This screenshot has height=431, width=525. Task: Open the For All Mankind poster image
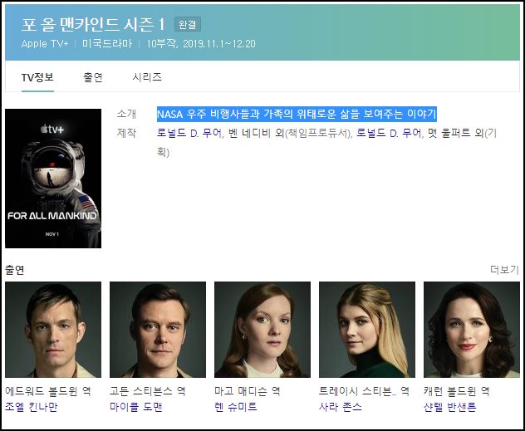(53, 179)
